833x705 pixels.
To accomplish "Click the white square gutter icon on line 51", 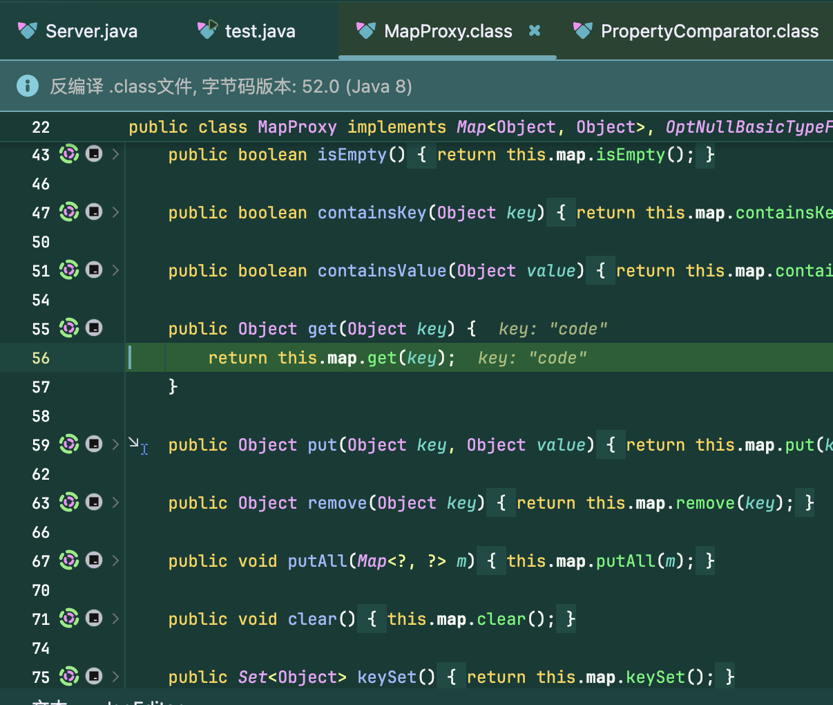I will [94, 270].
